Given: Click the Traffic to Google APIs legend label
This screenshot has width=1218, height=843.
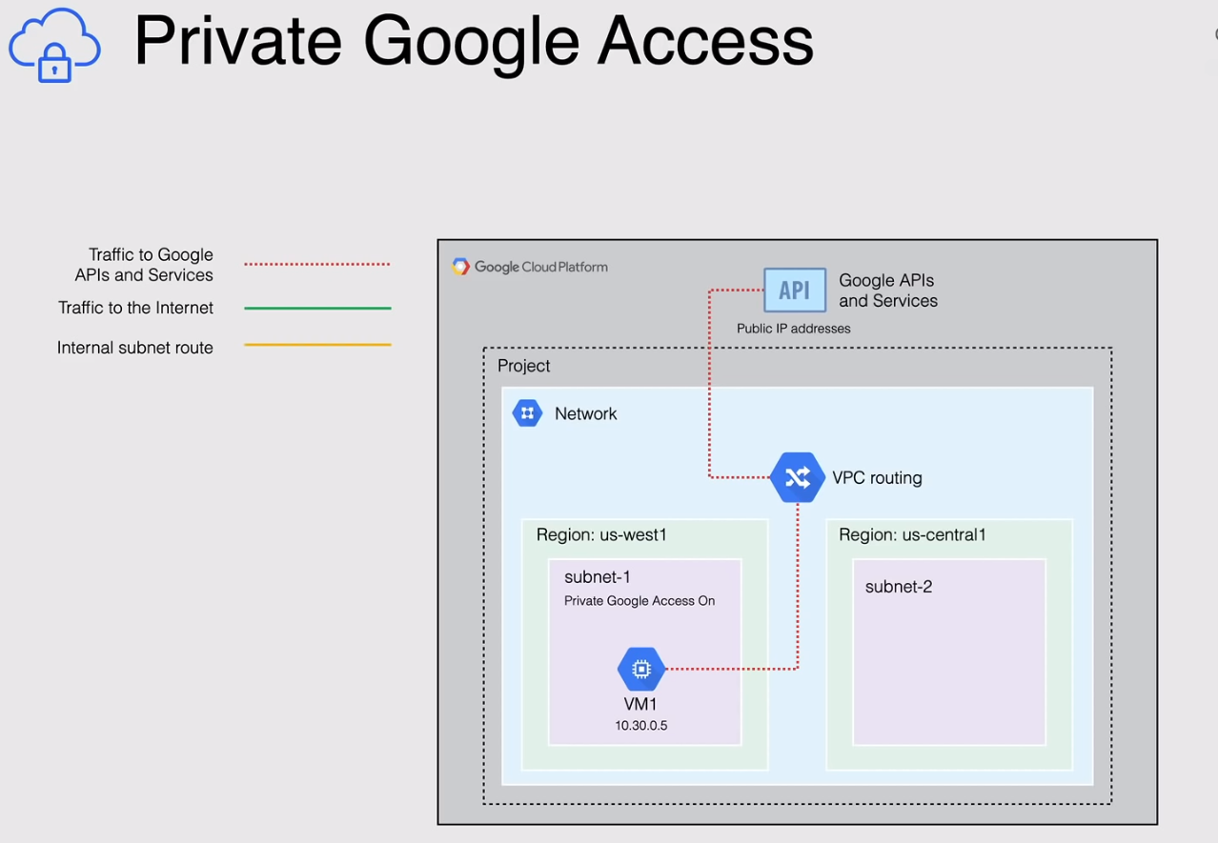Looking at the screenshot, I should click(x=144, y=265).
